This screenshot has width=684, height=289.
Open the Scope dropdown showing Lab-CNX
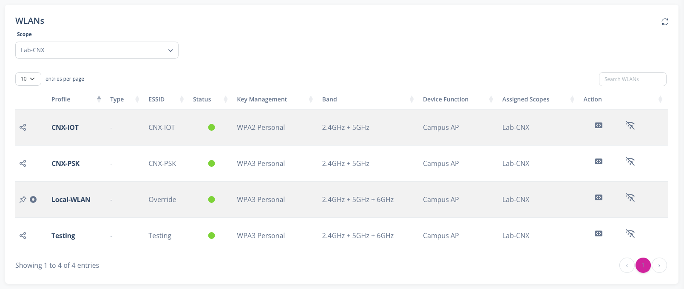pos(97,50)
